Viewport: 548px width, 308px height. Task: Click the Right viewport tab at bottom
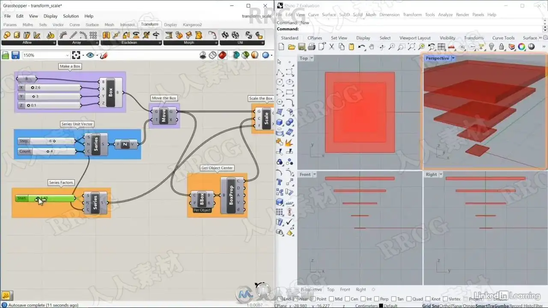(x=361, y=290)
